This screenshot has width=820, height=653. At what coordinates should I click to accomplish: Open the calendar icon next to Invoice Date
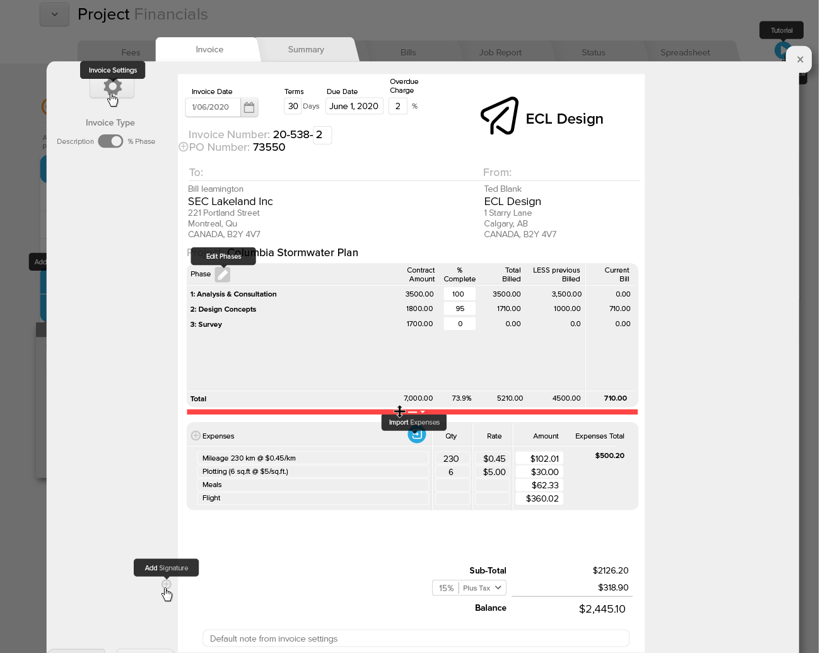pos(249,107)
